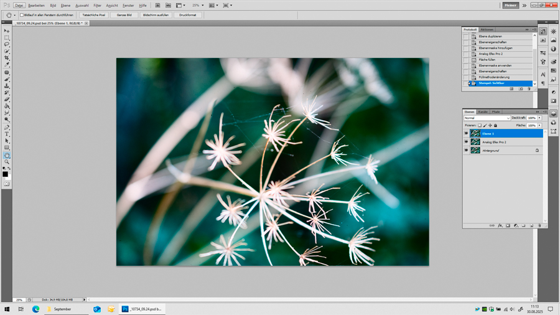Screen dimensions: 560x315
Task: Switch to the Kanäle tab
Action: coord(483,112)
